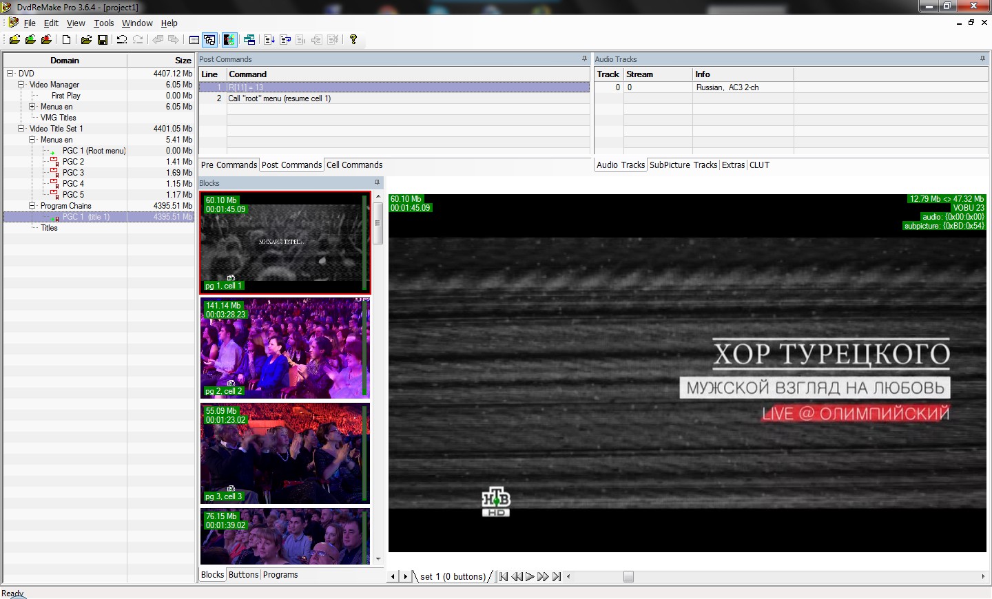This screenshot has height=599, width=992.
Task: Switch to the Programs tab
Action: (280, 575)
